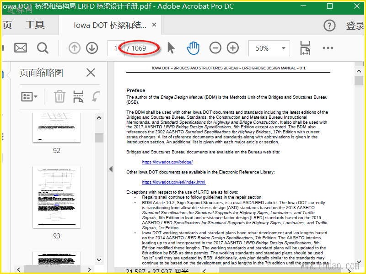Click thumbnail list scroll down arrow
The width and height of the screenshot is (366, 274).
(x=99, y=260)
